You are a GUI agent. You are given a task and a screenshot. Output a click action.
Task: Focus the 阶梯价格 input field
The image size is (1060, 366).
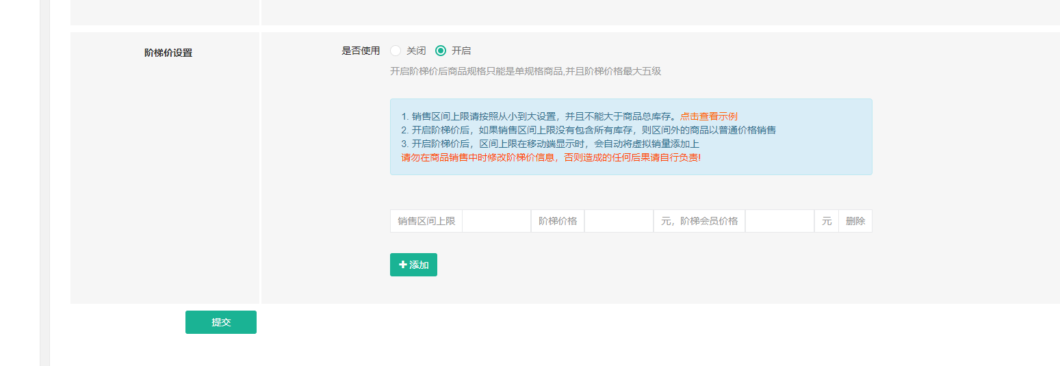click(x=619, y=221)
